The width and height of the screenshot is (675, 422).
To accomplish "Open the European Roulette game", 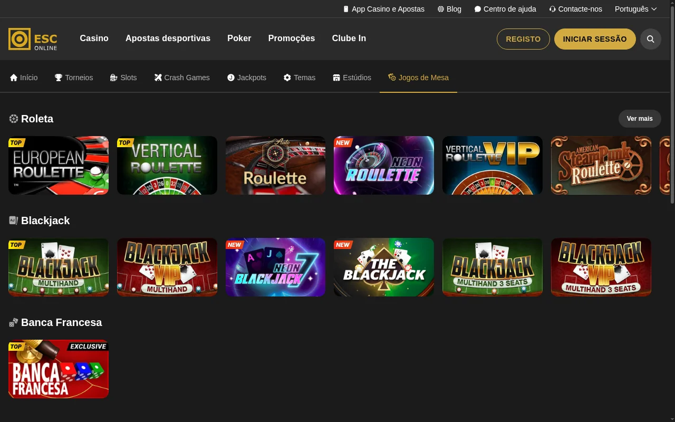I will 59,165.
